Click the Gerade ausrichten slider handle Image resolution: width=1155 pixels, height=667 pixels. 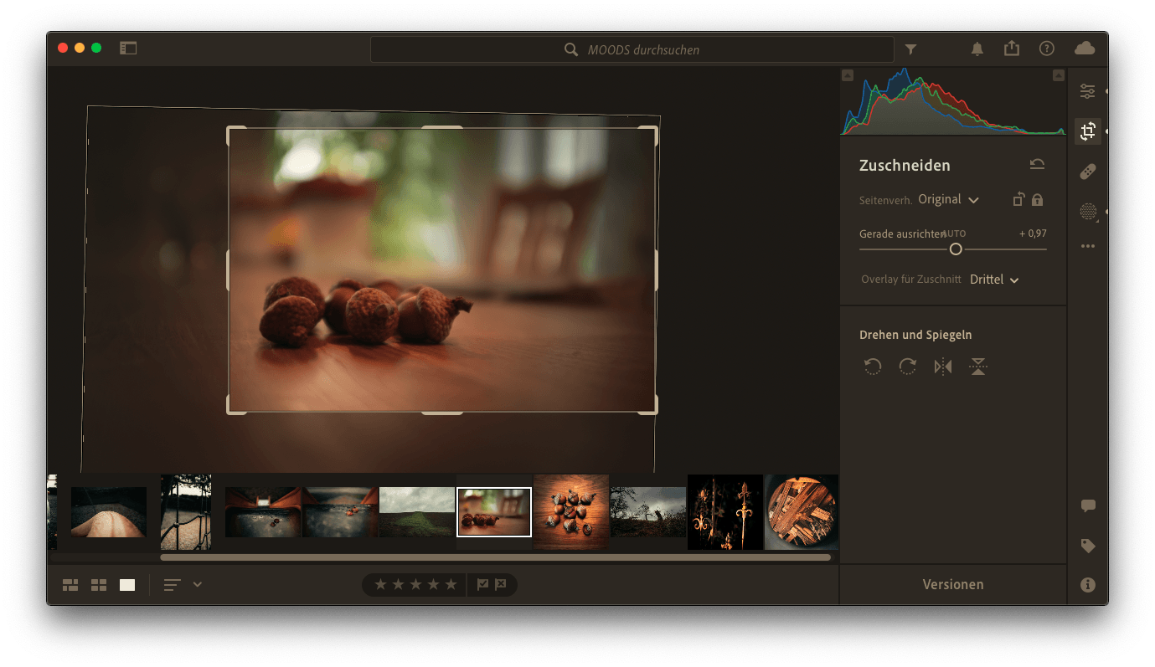click(x=956, y=249)
